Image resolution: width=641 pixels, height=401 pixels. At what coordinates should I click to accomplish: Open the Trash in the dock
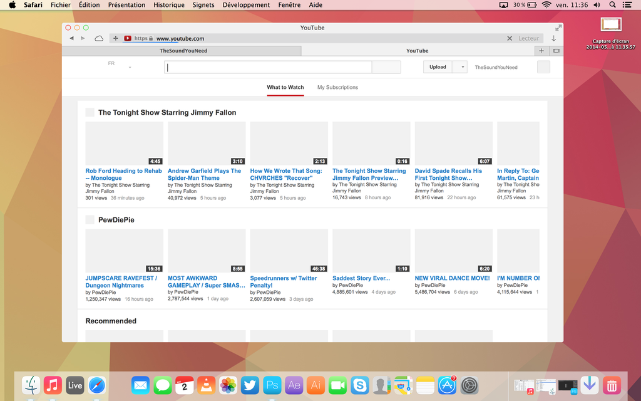tap(612, 385)
